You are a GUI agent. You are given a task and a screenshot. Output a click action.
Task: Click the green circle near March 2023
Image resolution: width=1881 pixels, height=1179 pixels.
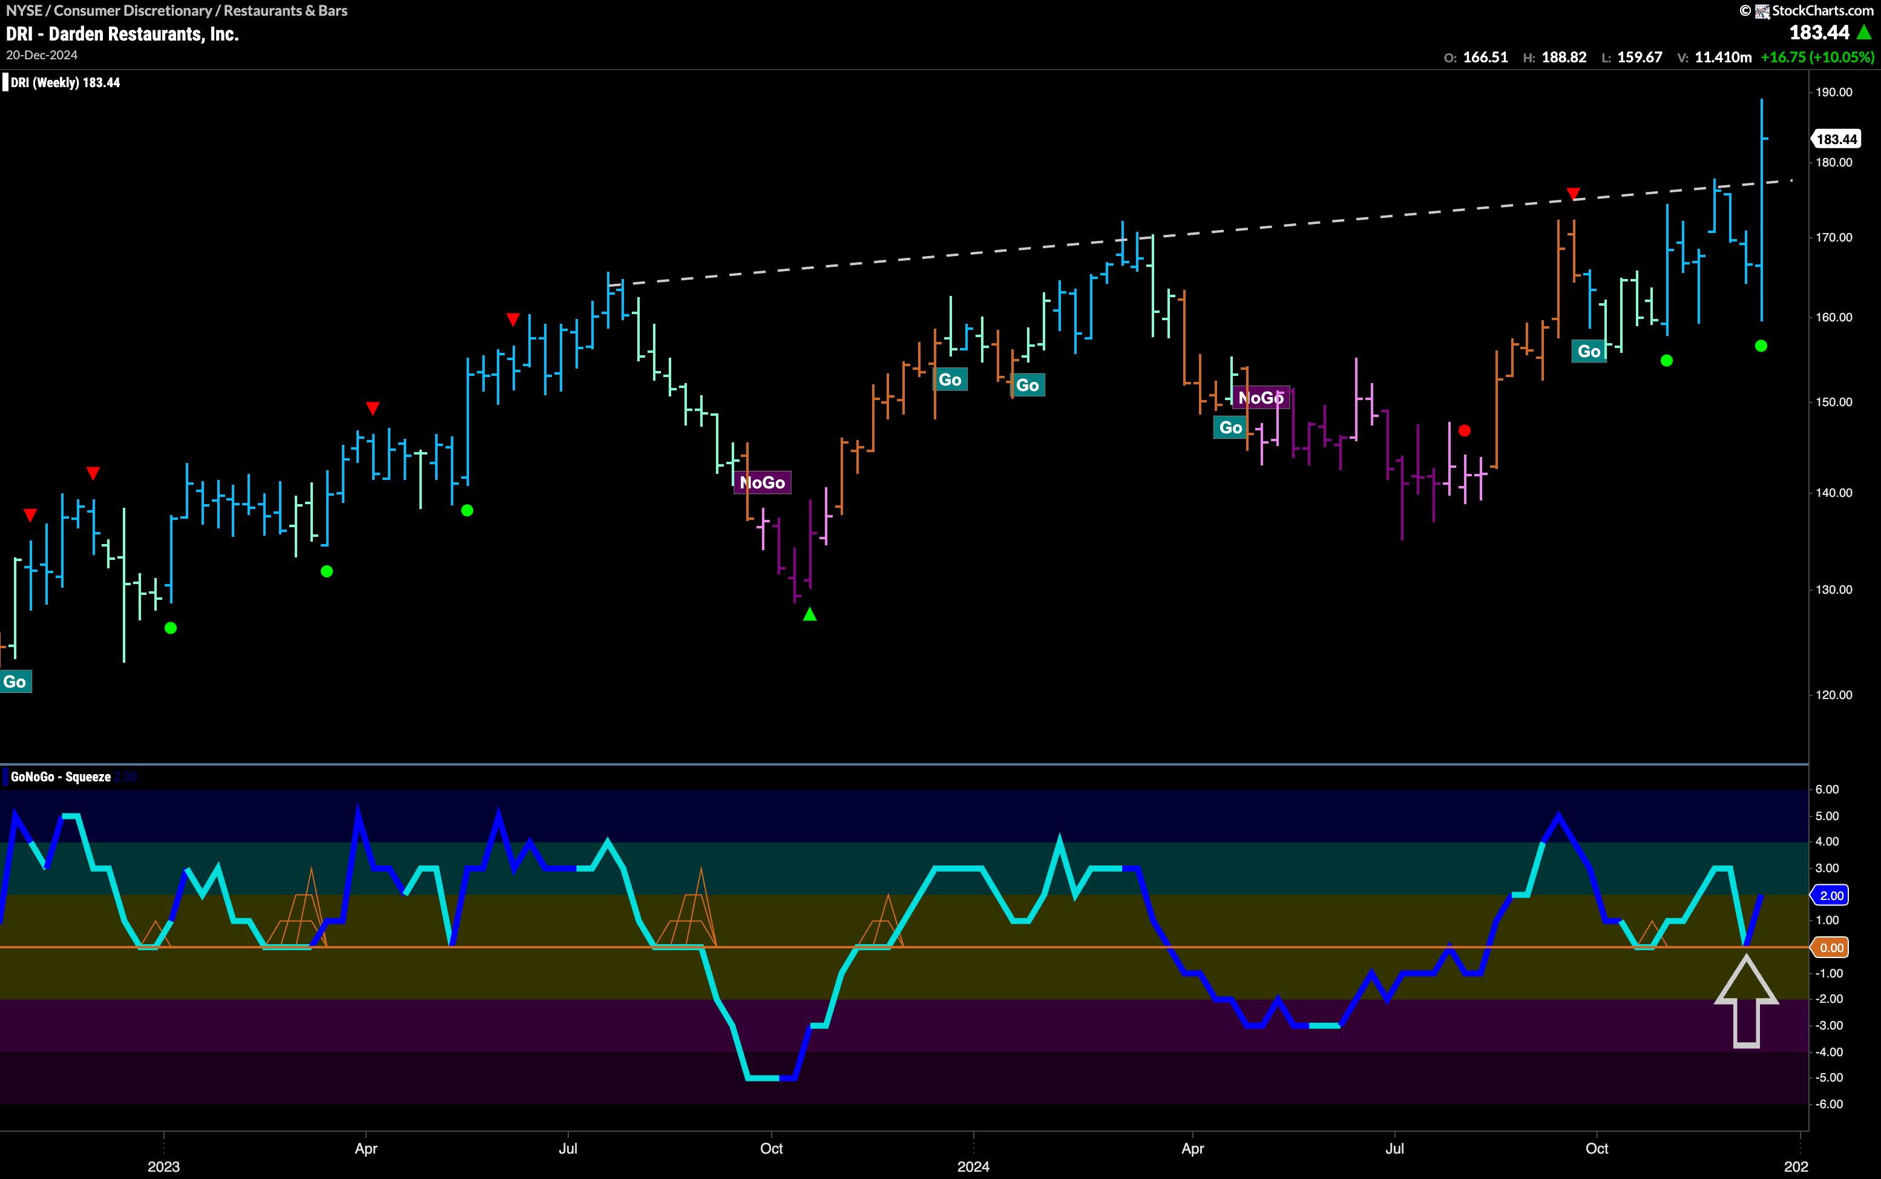tap(327, 571)
